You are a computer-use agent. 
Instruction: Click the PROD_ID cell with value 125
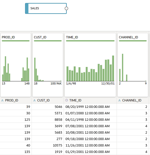pos(16,120)
